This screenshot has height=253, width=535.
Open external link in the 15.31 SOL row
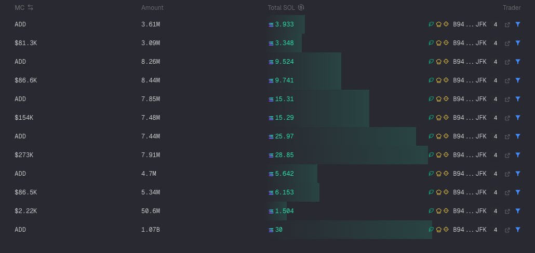pyautogui.click(x=507, y=100)
